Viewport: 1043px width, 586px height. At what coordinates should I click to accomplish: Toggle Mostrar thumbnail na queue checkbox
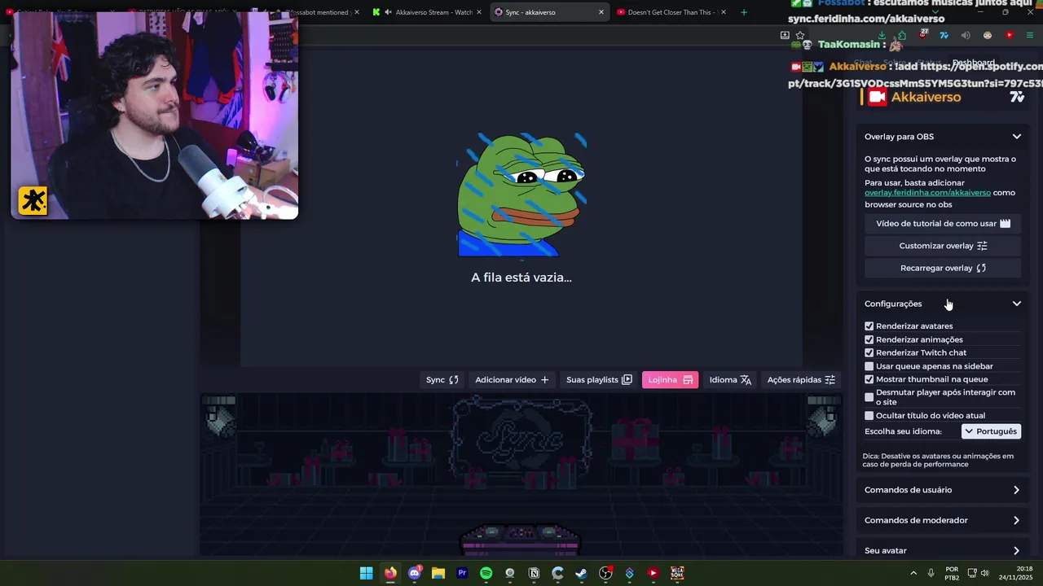click(869, 379)
